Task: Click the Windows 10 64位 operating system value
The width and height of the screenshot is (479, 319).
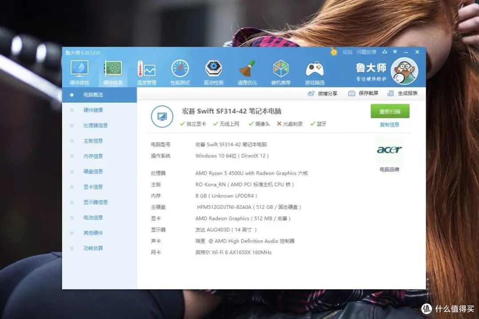Action: click(232, 156)
